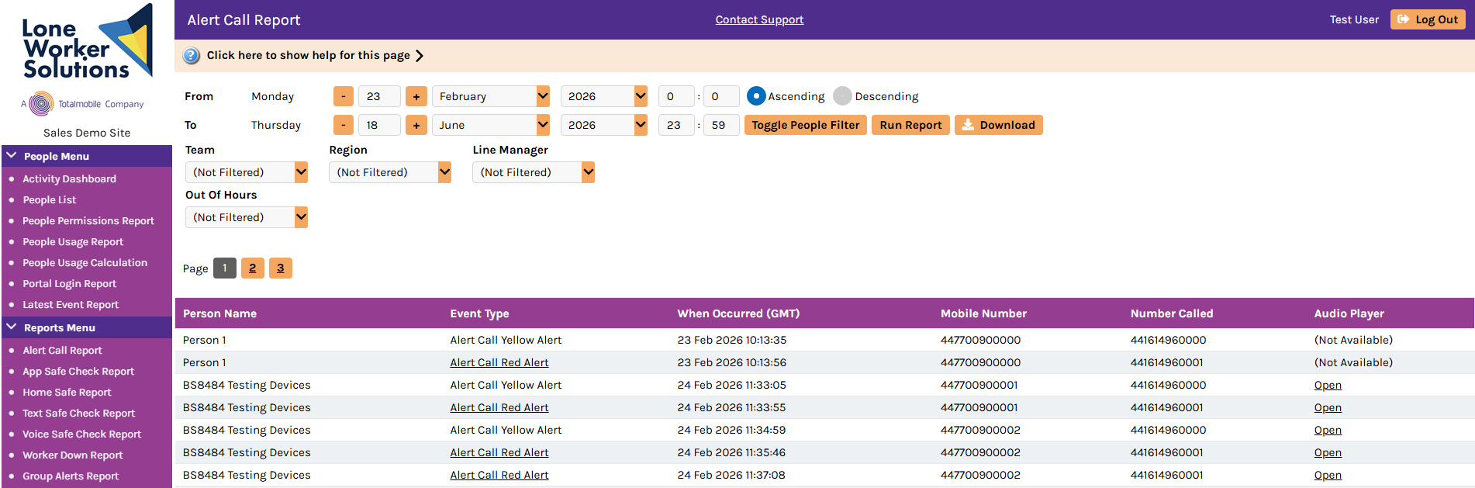Open the To year dropdown
Screen dimensions: 1475x488
pos(604,125)
